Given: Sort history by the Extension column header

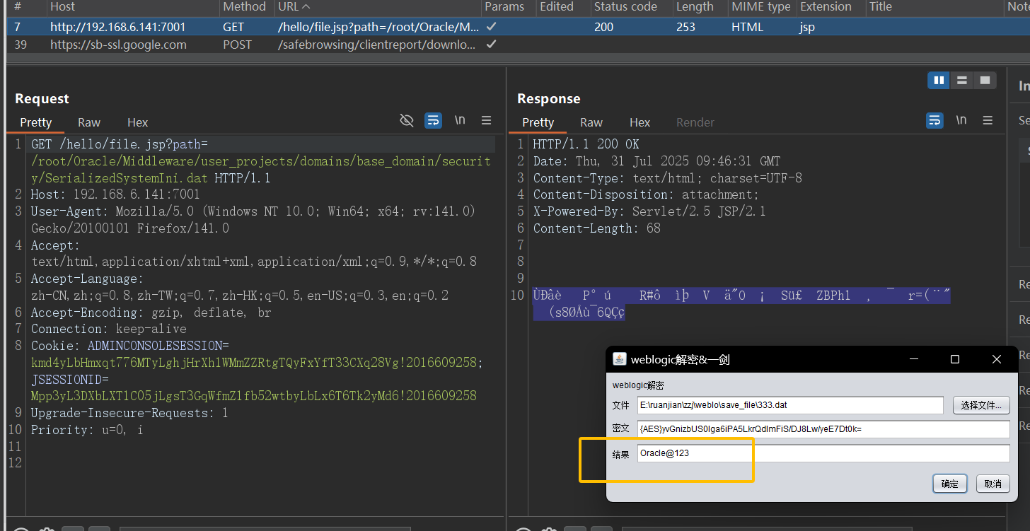Looking at the screenshot, I should (826, 7).
